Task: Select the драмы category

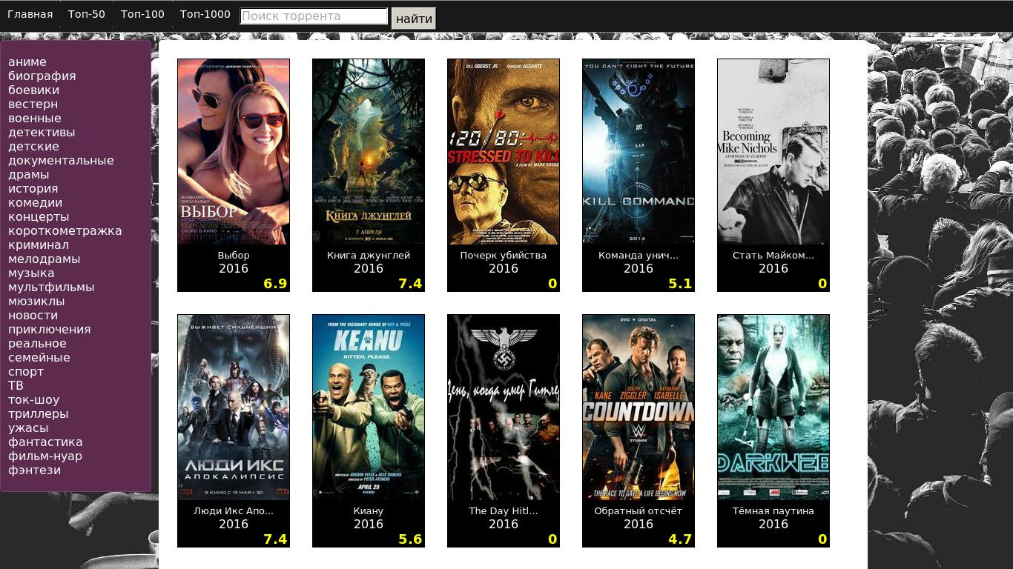Action: pyautogui.click(x=29, y=175)
